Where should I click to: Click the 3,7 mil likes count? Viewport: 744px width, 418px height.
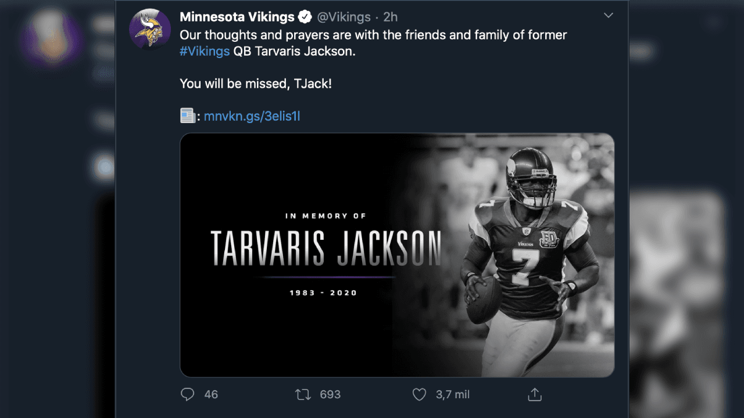[x=453, y=395]
